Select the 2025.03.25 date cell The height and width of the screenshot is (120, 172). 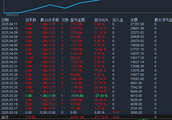[x=9, y=87]
